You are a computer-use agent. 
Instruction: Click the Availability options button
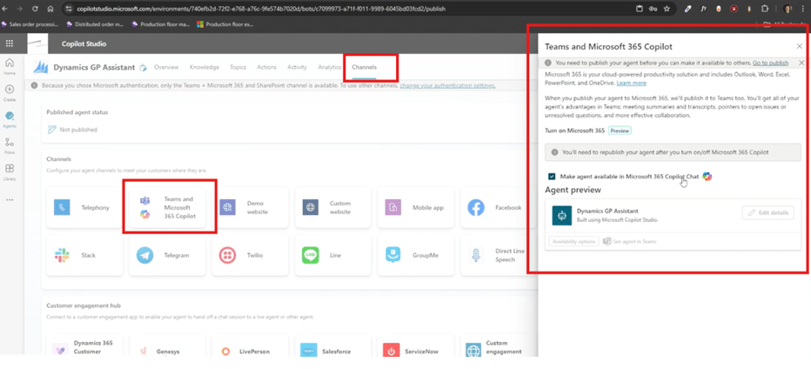tap(573, 242)
